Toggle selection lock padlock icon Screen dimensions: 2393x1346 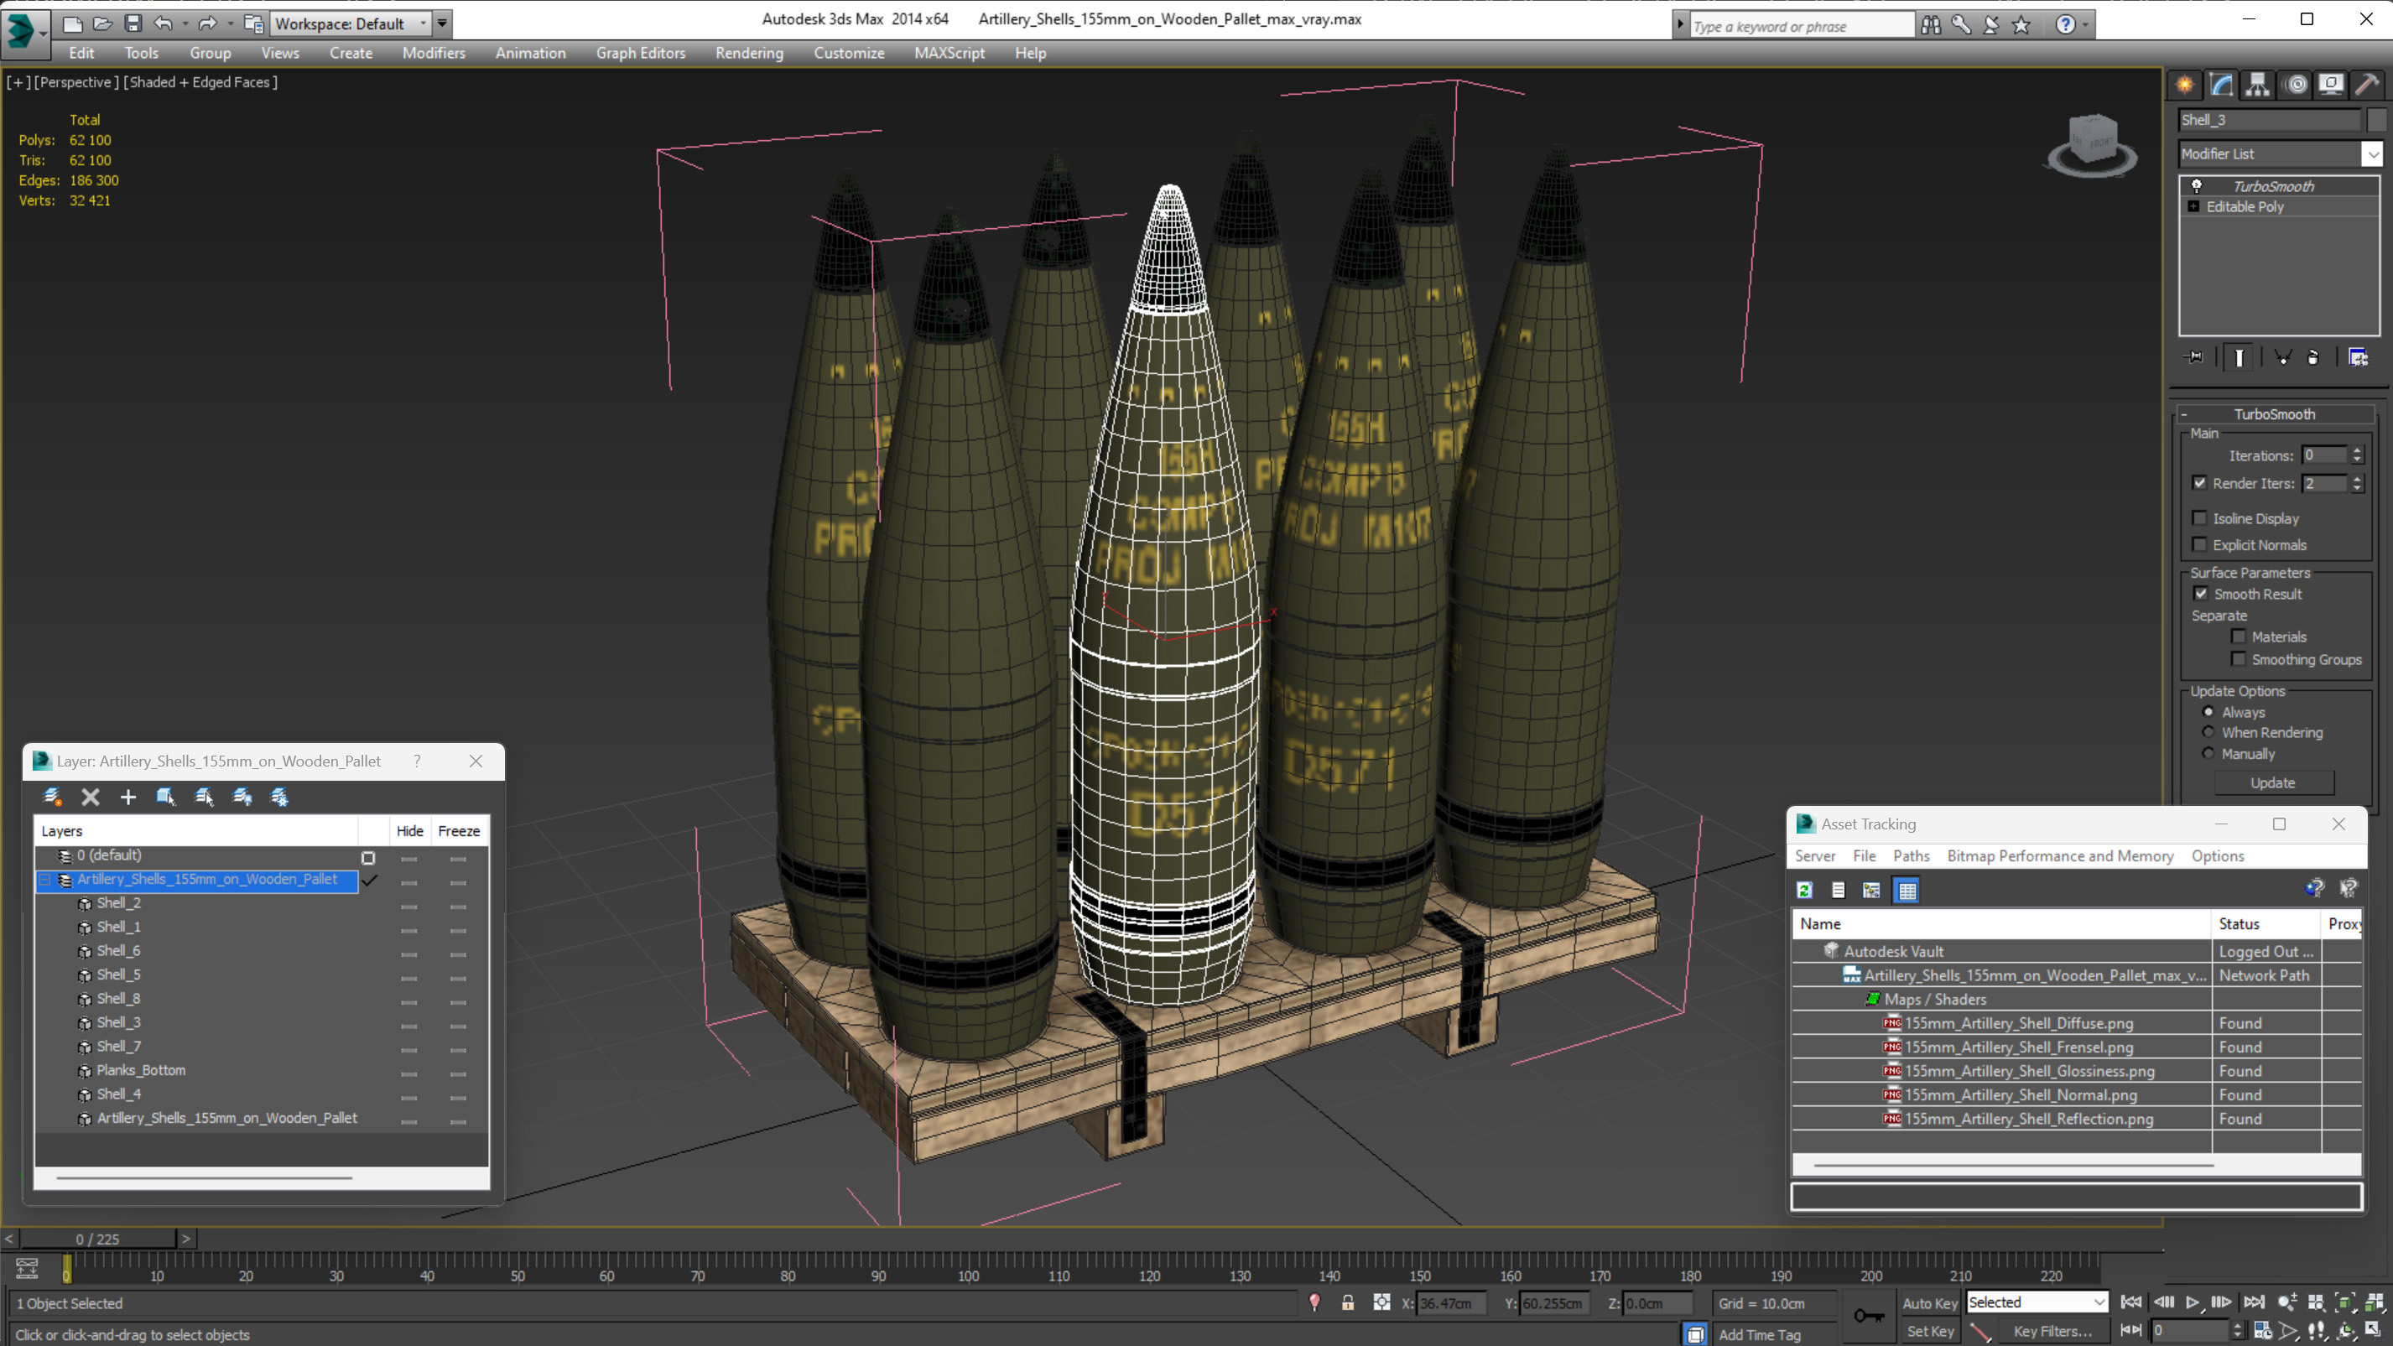pyautogui.click(x=1348, y=1302)
